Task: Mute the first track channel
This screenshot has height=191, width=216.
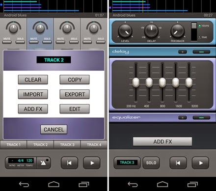Action: coord(7,42)
